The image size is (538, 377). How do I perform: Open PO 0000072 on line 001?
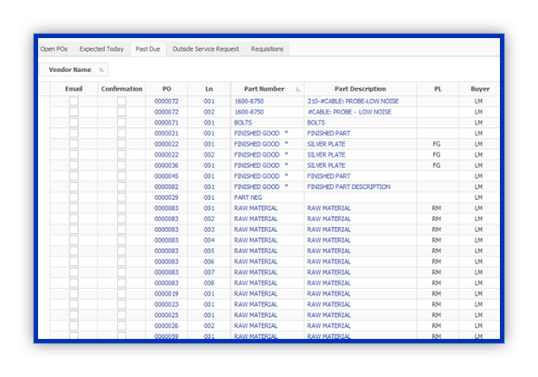[x=166, y=101]
